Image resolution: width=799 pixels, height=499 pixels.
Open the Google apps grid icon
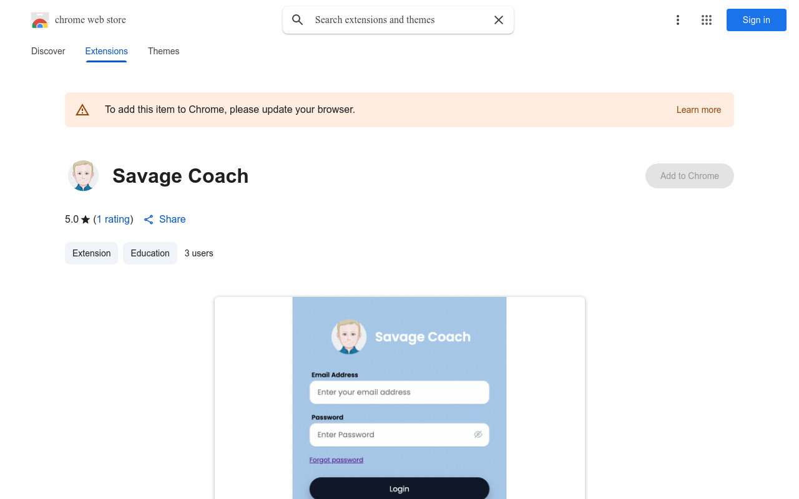click(707, 20)
